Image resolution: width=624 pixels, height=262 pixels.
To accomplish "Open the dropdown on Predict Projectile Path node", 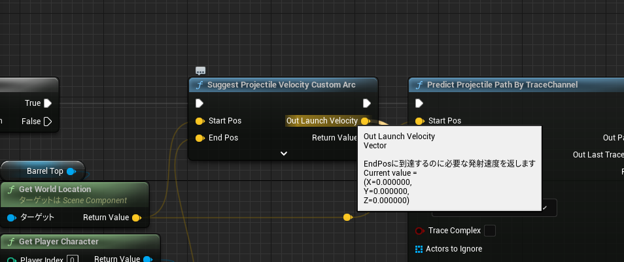I will point(544,208).
